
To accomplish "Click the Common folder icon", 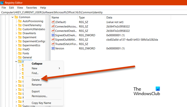I will pos(16,17).
